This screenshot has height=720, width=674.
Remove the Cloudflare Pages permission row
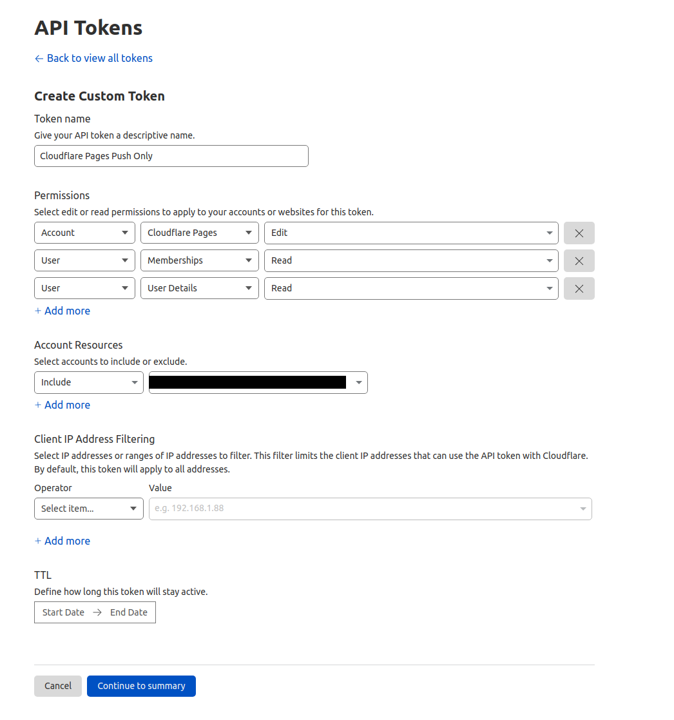click(x=579, y=233)
